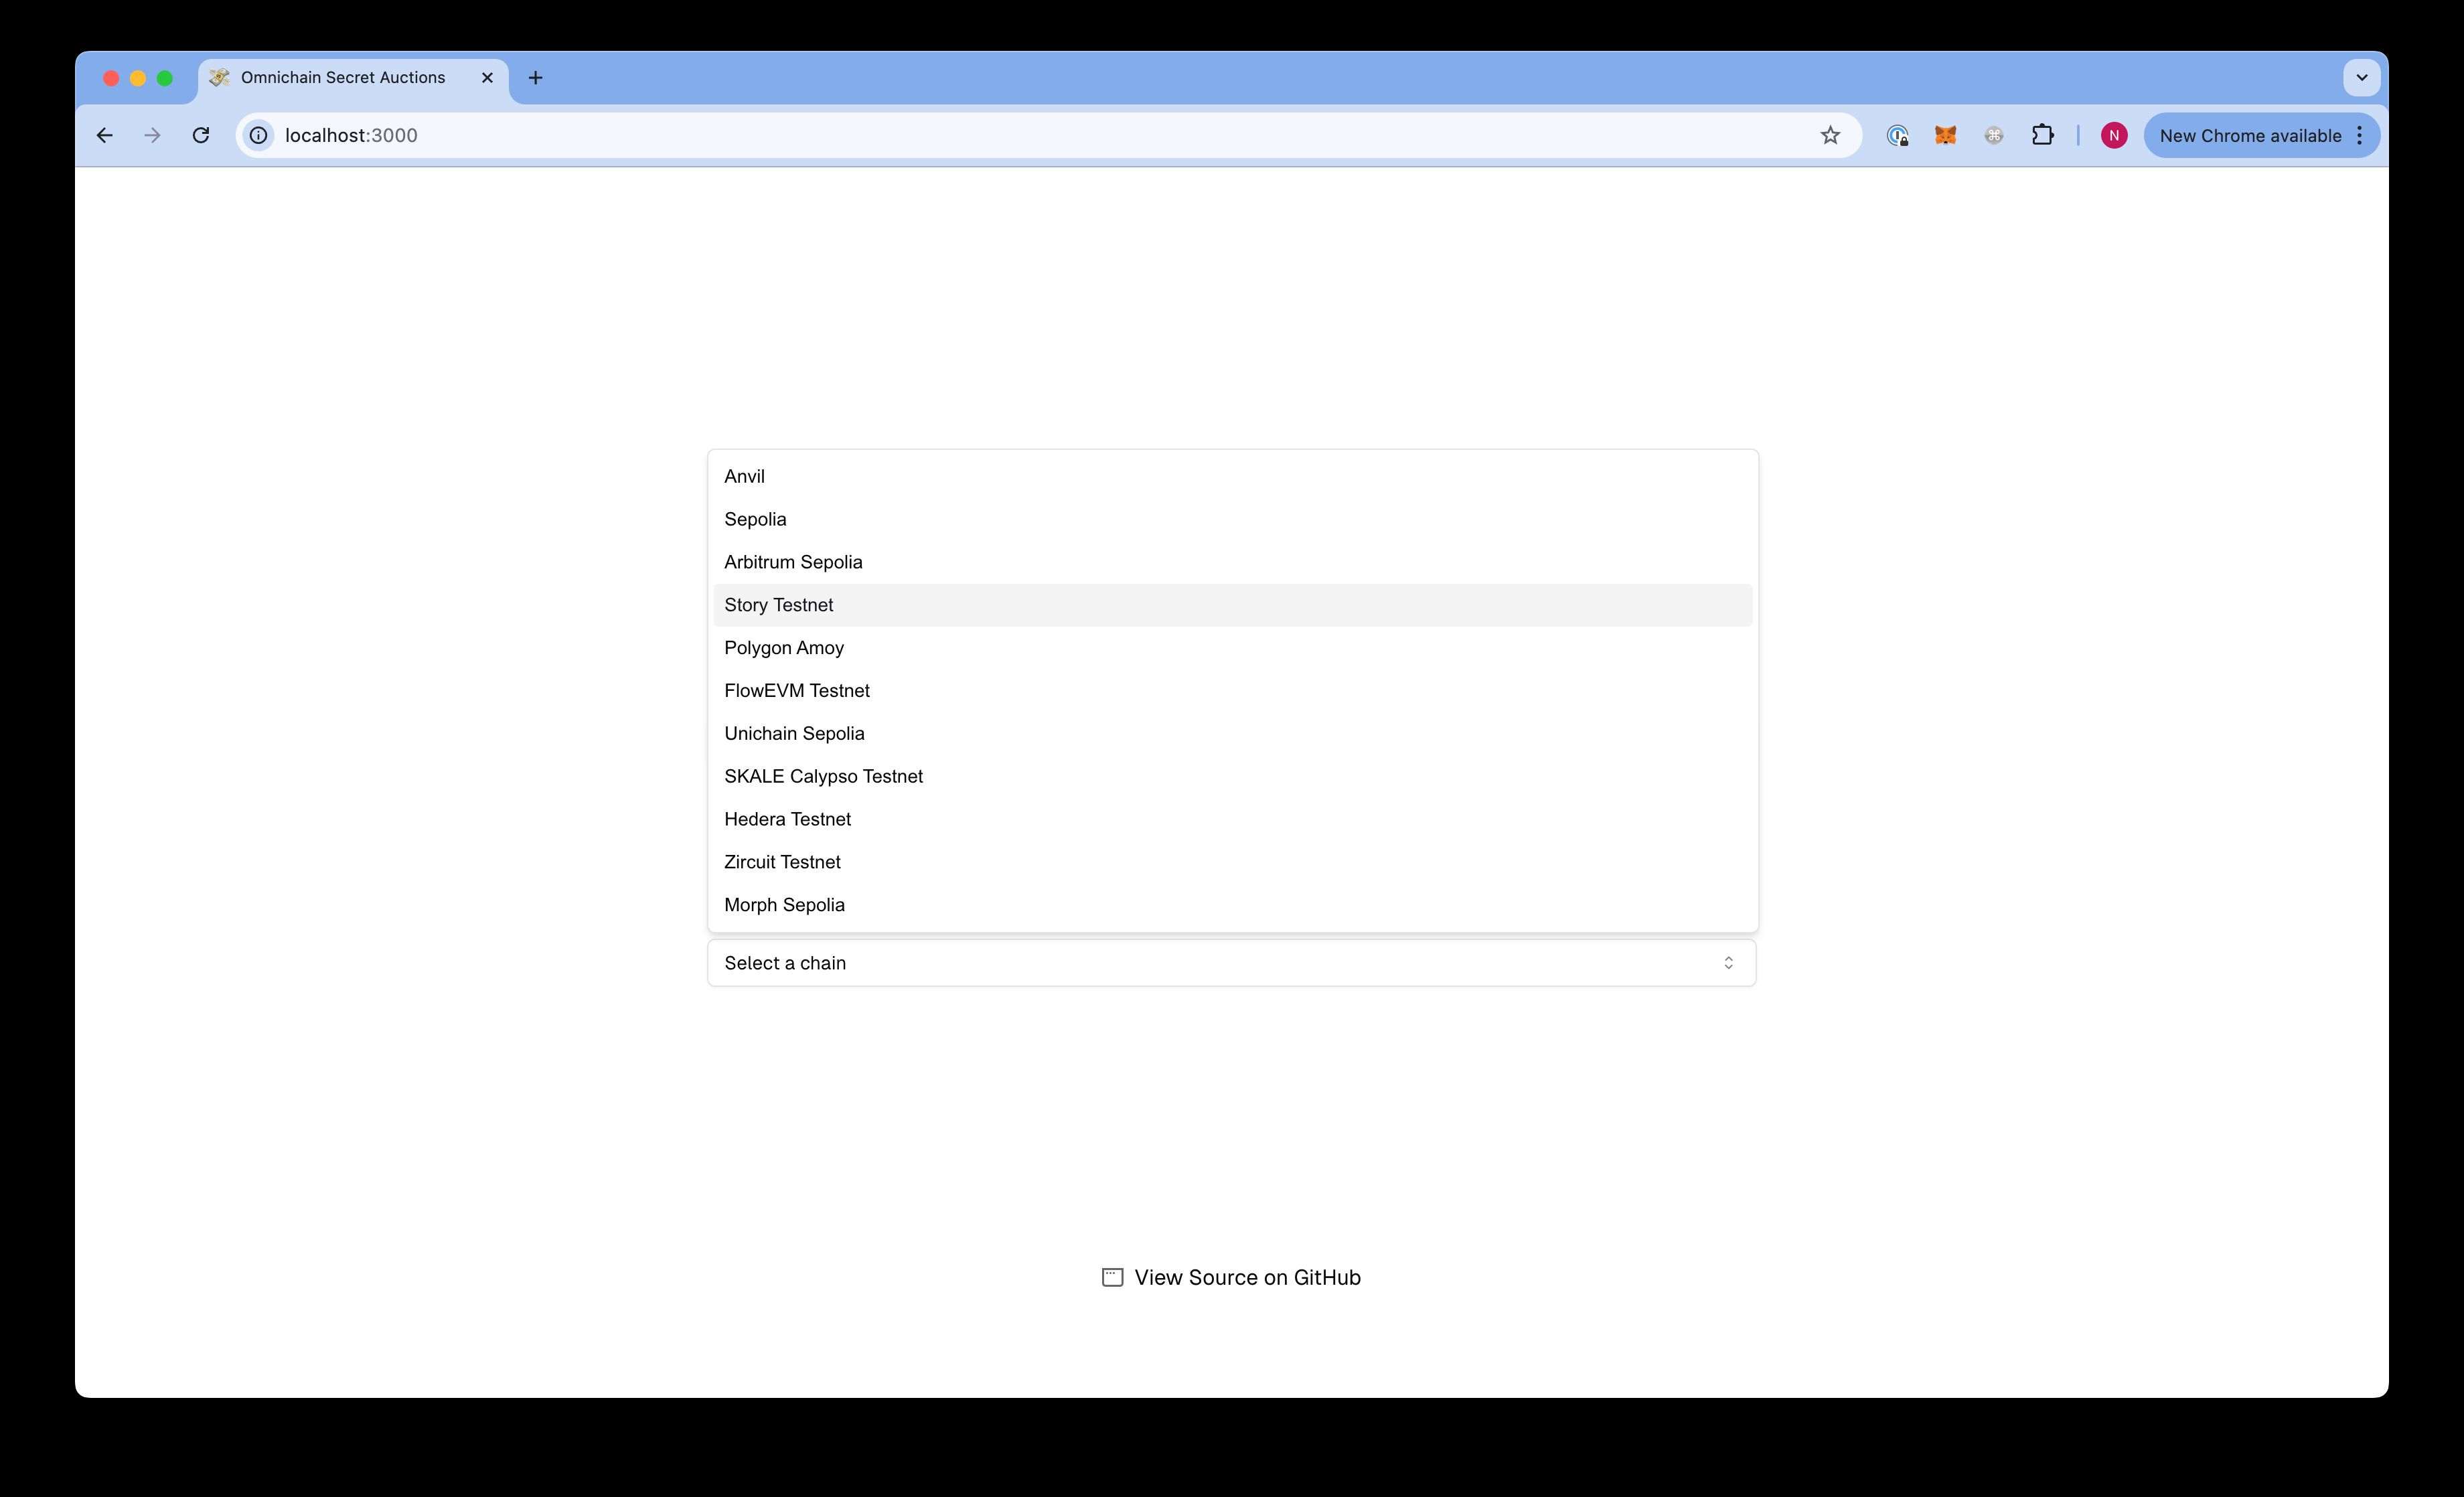Click the MetaMask fox icon in toolbar
This screenshot has height=1497, width=2464.
click(1946, 135)
